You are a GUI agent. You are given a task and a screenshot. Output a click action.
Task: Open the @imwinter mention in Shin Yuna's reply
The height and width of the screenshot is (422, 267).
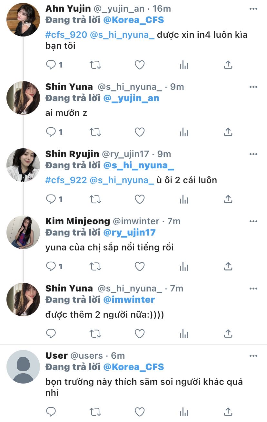[x=129, y=300]
